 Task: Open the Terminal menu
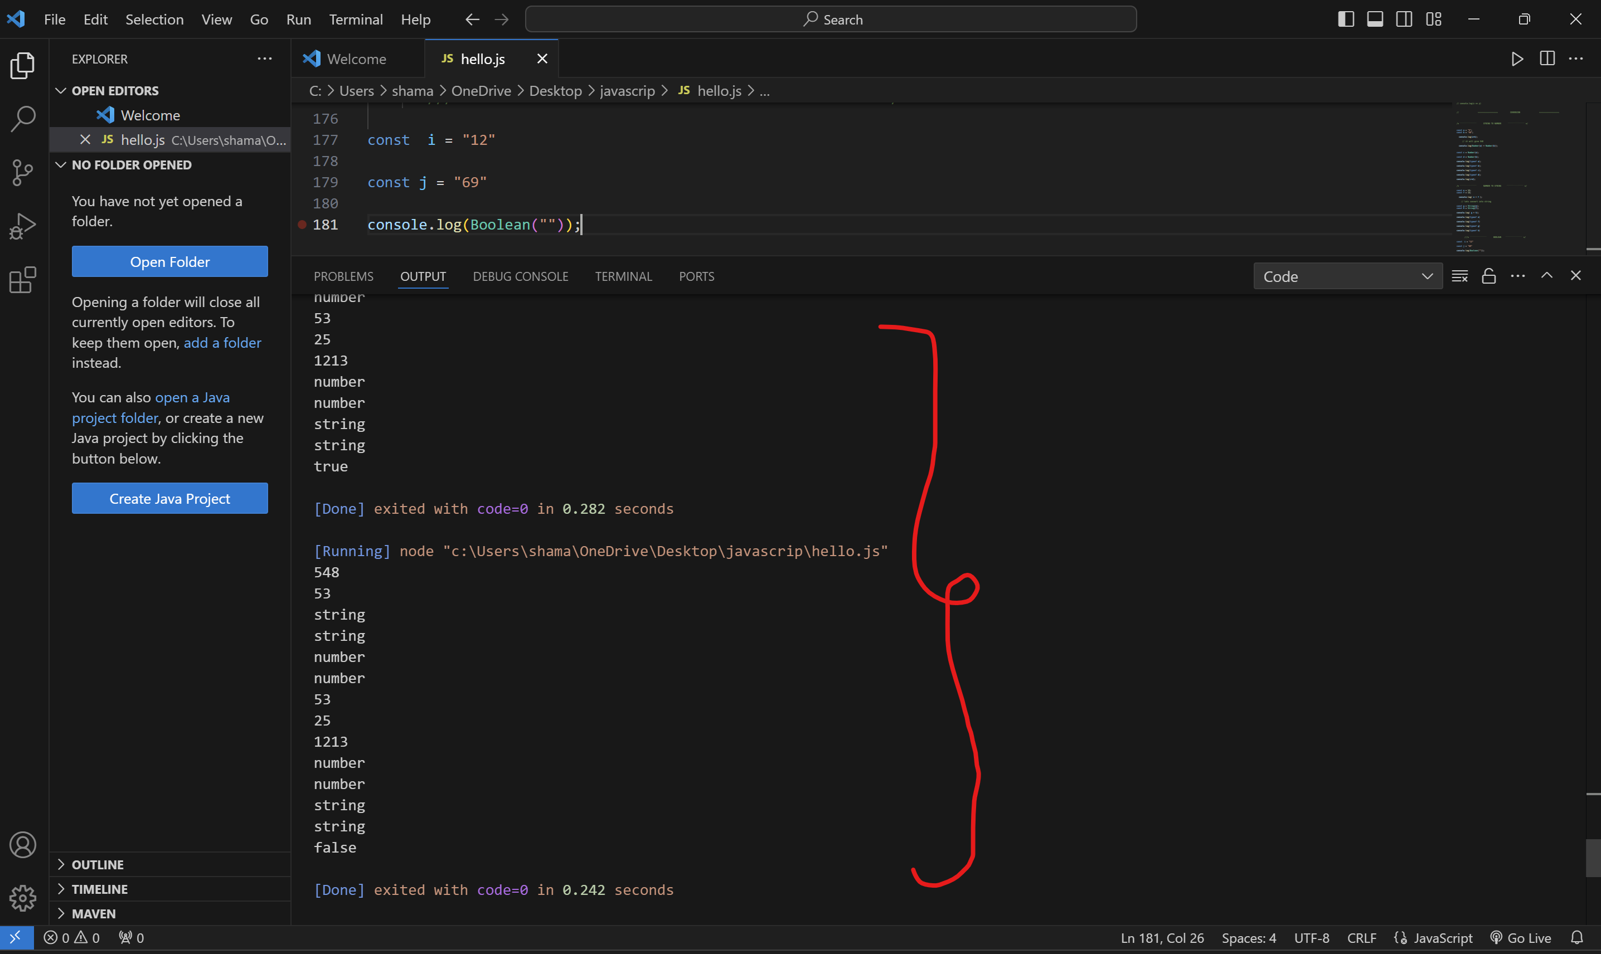(x=356, y=20)
